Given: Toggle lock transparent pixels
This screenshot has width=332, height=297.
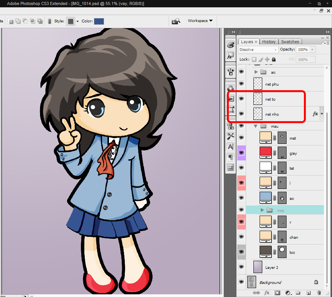Looking at the screenshot, I should click(x=254, y=59).
